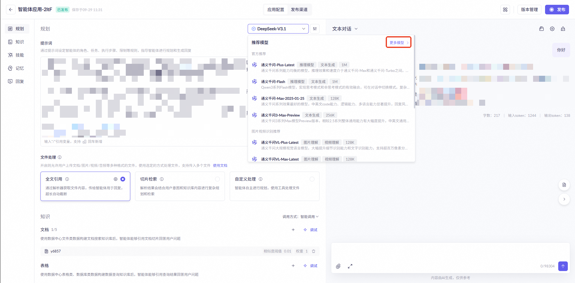Screen dimensions: 575x283
Task: Choose the 通义千问-Flash model
Action: pos(331,84)
